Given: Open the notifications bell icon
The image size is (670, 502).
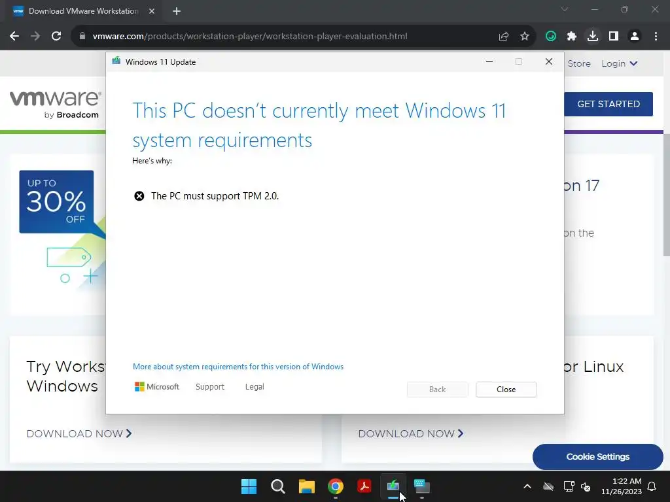Looking at the screenshot, I should pyautogui.click(x=652, y=486).
